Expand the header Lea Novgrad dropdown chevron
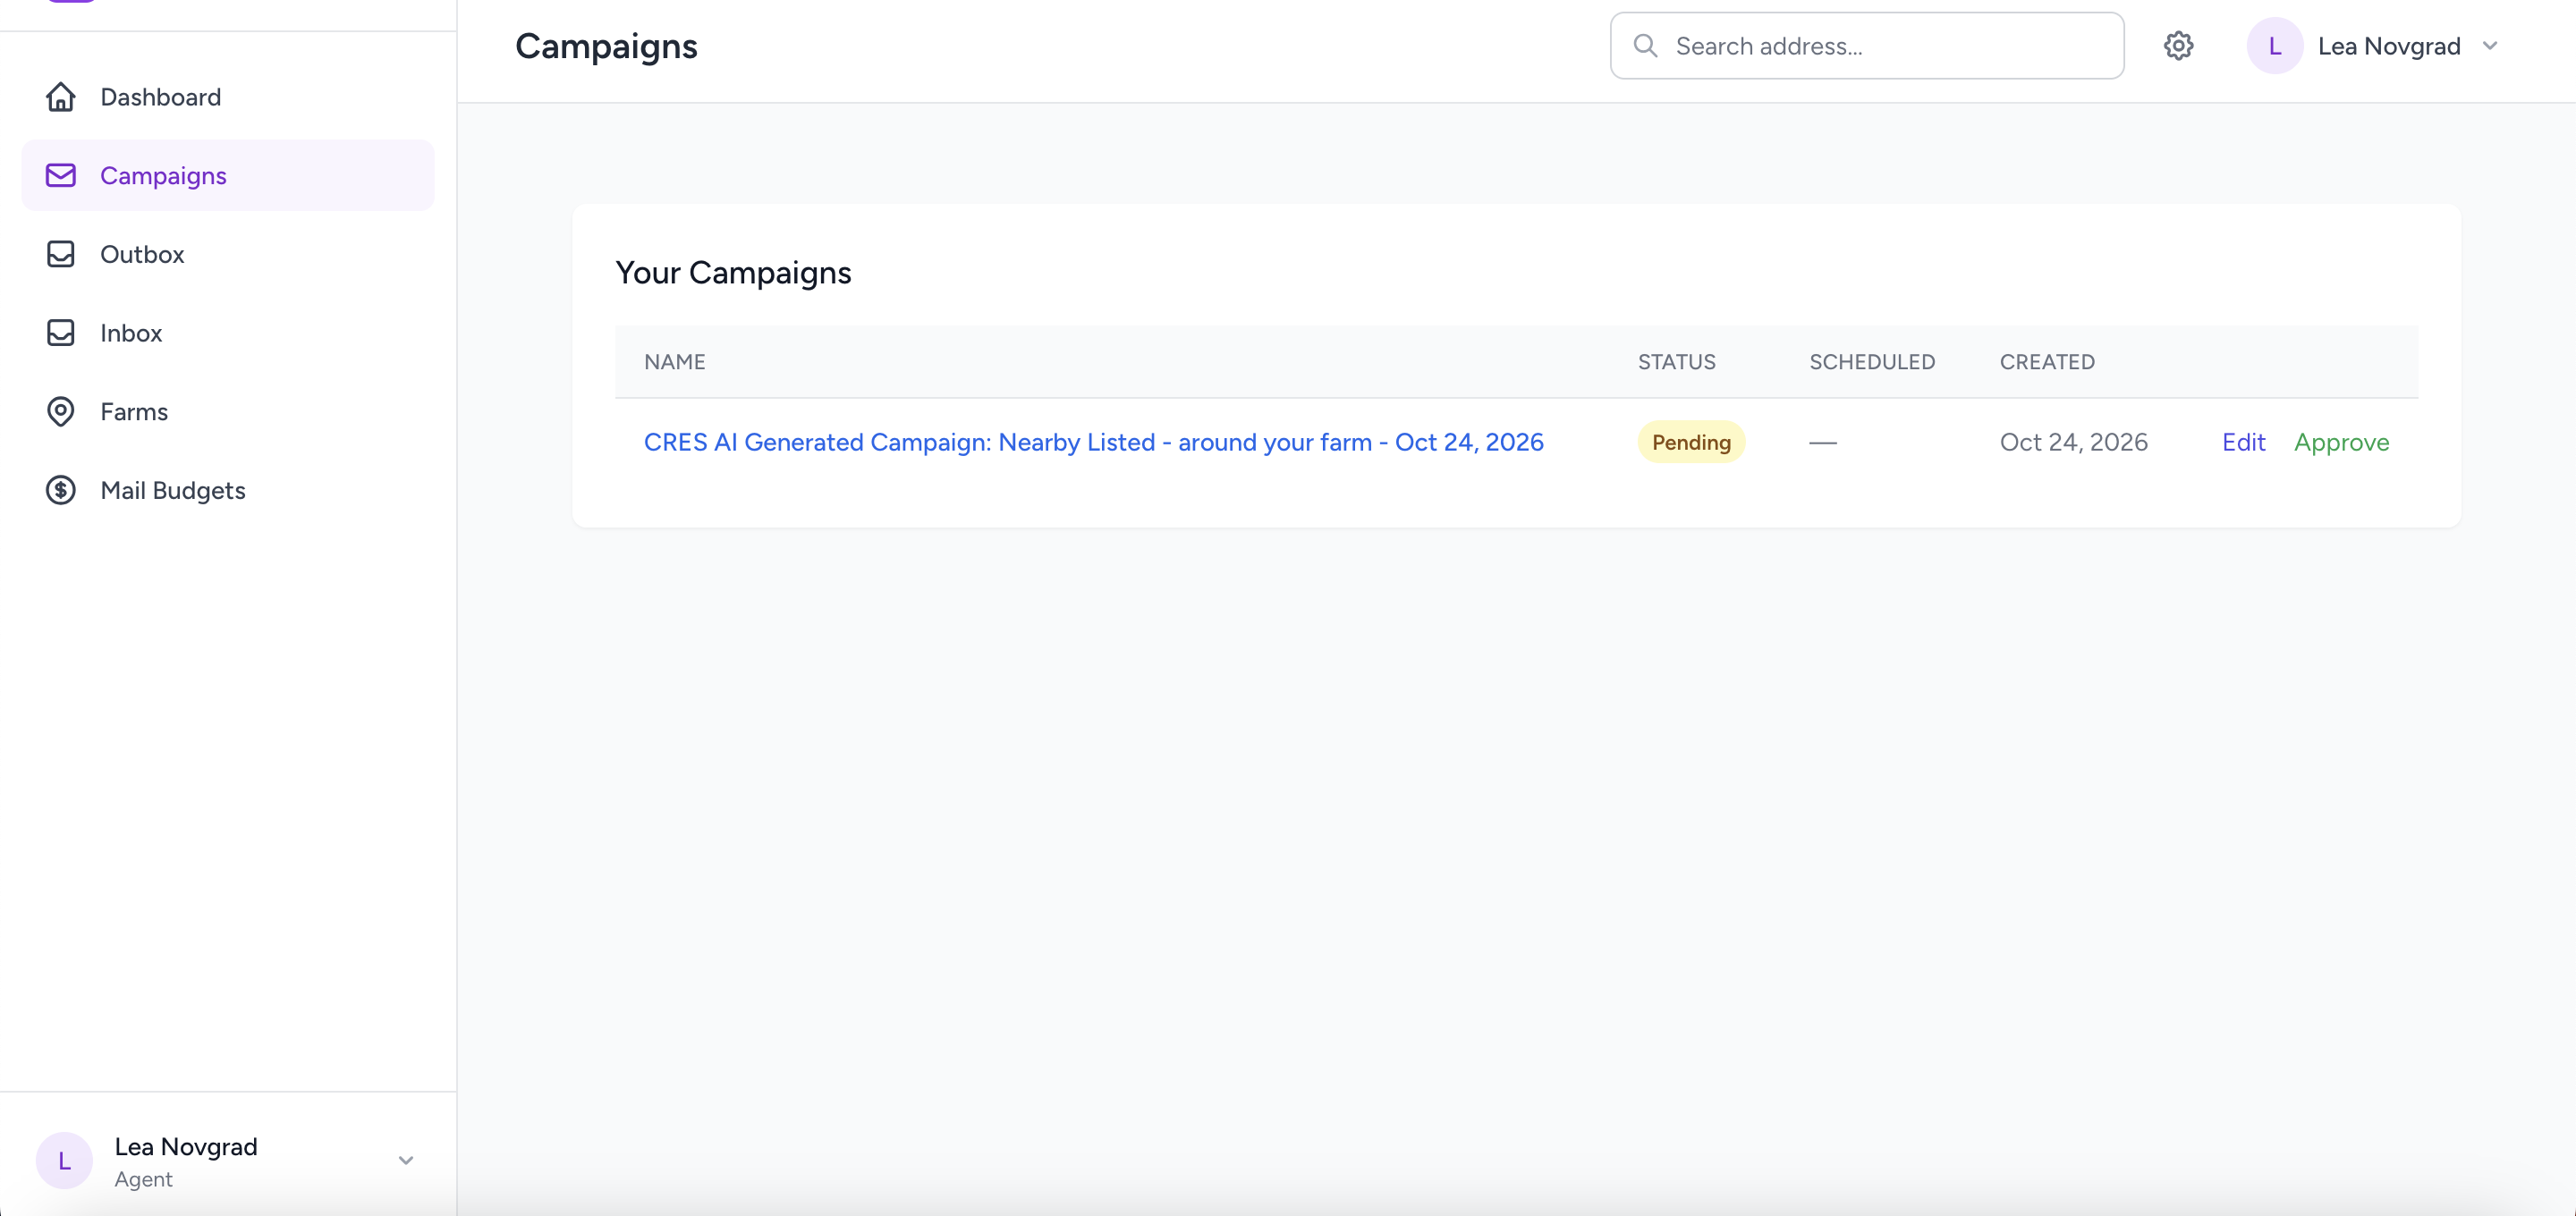 click(x=2490, y=46)
